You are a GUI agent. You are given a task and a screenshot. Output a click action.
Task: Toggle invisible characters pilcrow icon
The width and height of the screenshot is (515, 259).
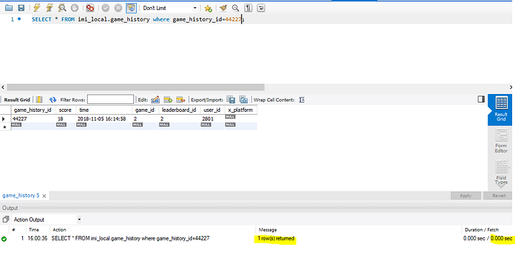point(248,8)
